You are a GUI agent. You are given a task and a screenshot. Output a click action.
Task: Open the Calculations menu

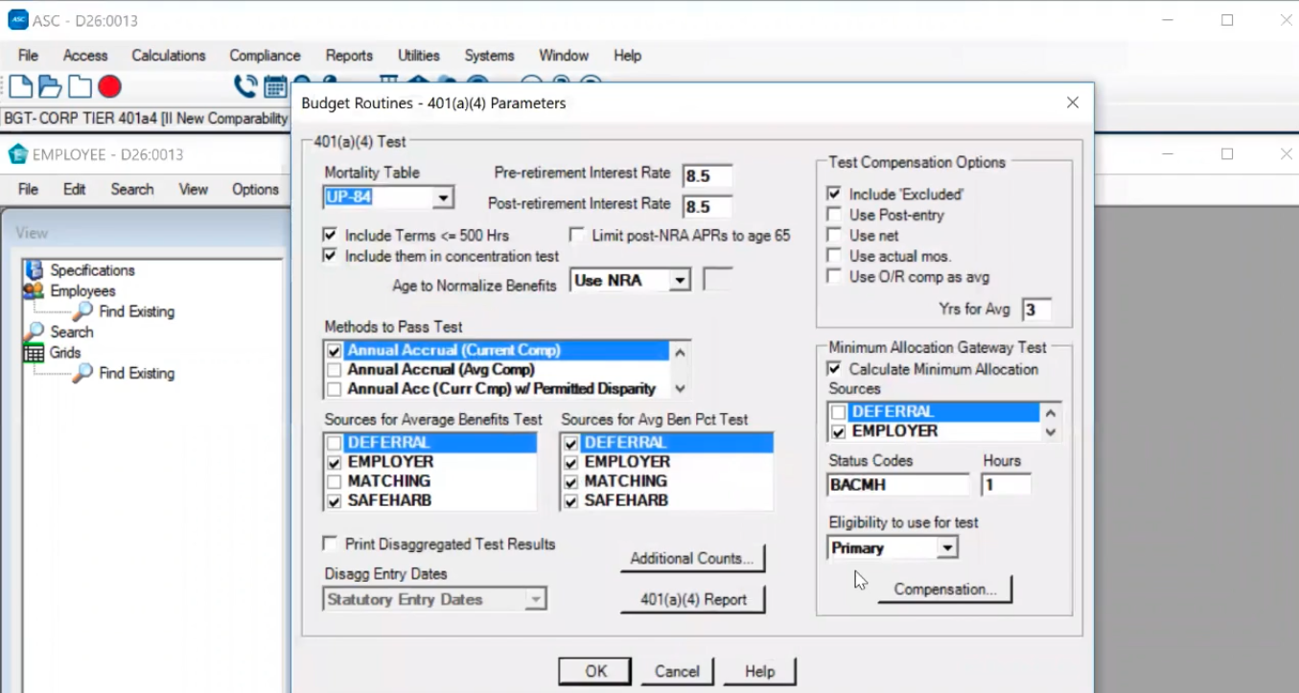point(169,56)
